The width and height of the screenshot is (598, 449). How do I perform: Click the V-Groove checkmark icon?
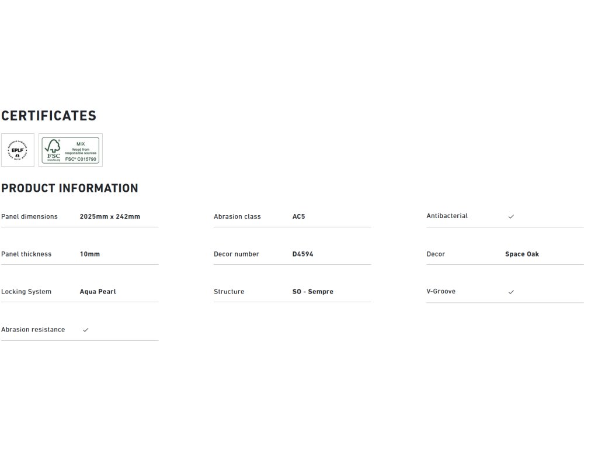pyautogui.click(x=511, y=292)
